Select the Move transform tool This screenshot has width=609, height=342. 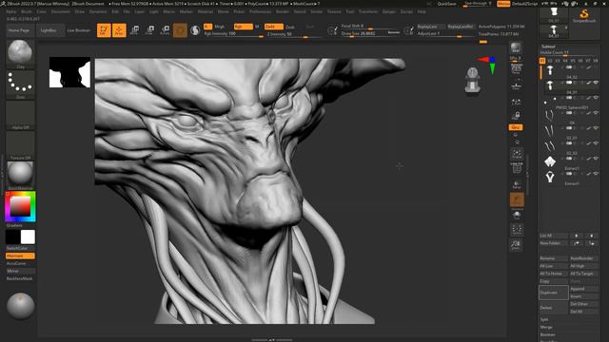(134, 29)
